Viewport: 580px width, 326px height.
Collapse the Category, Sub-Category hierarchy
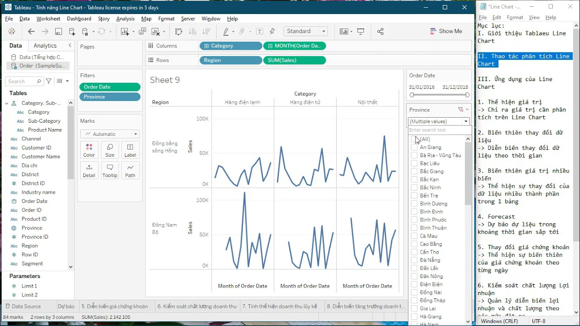tap(7, 103)
